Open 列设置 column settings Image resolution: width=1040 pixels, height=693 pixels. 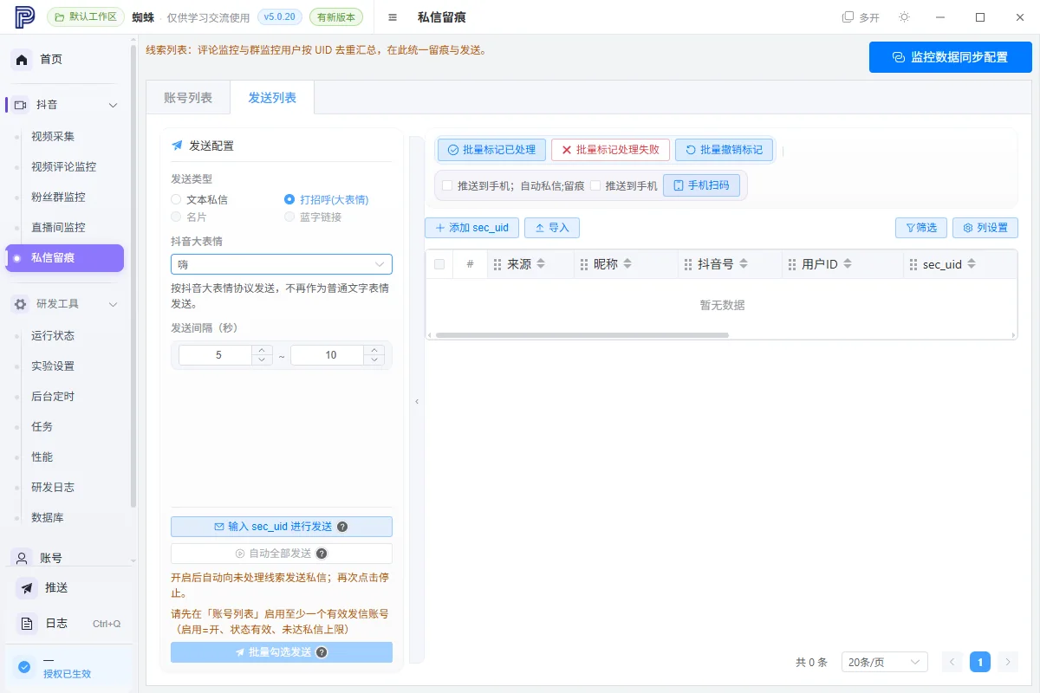(x=985, y=228)
